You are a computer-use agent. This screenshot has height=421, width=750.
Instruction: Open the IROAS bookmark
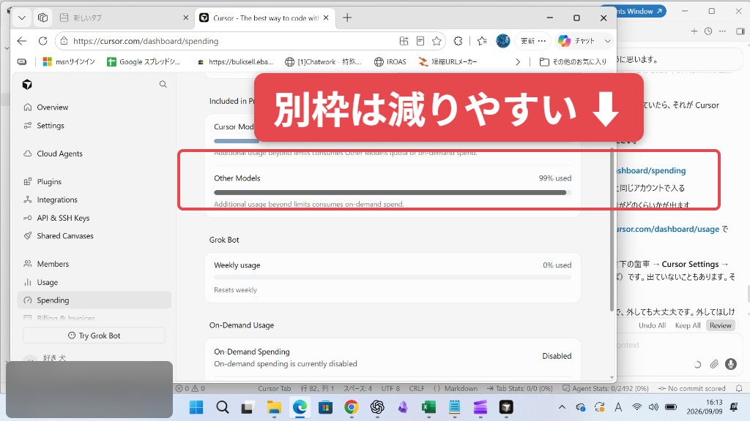point(390,61)
